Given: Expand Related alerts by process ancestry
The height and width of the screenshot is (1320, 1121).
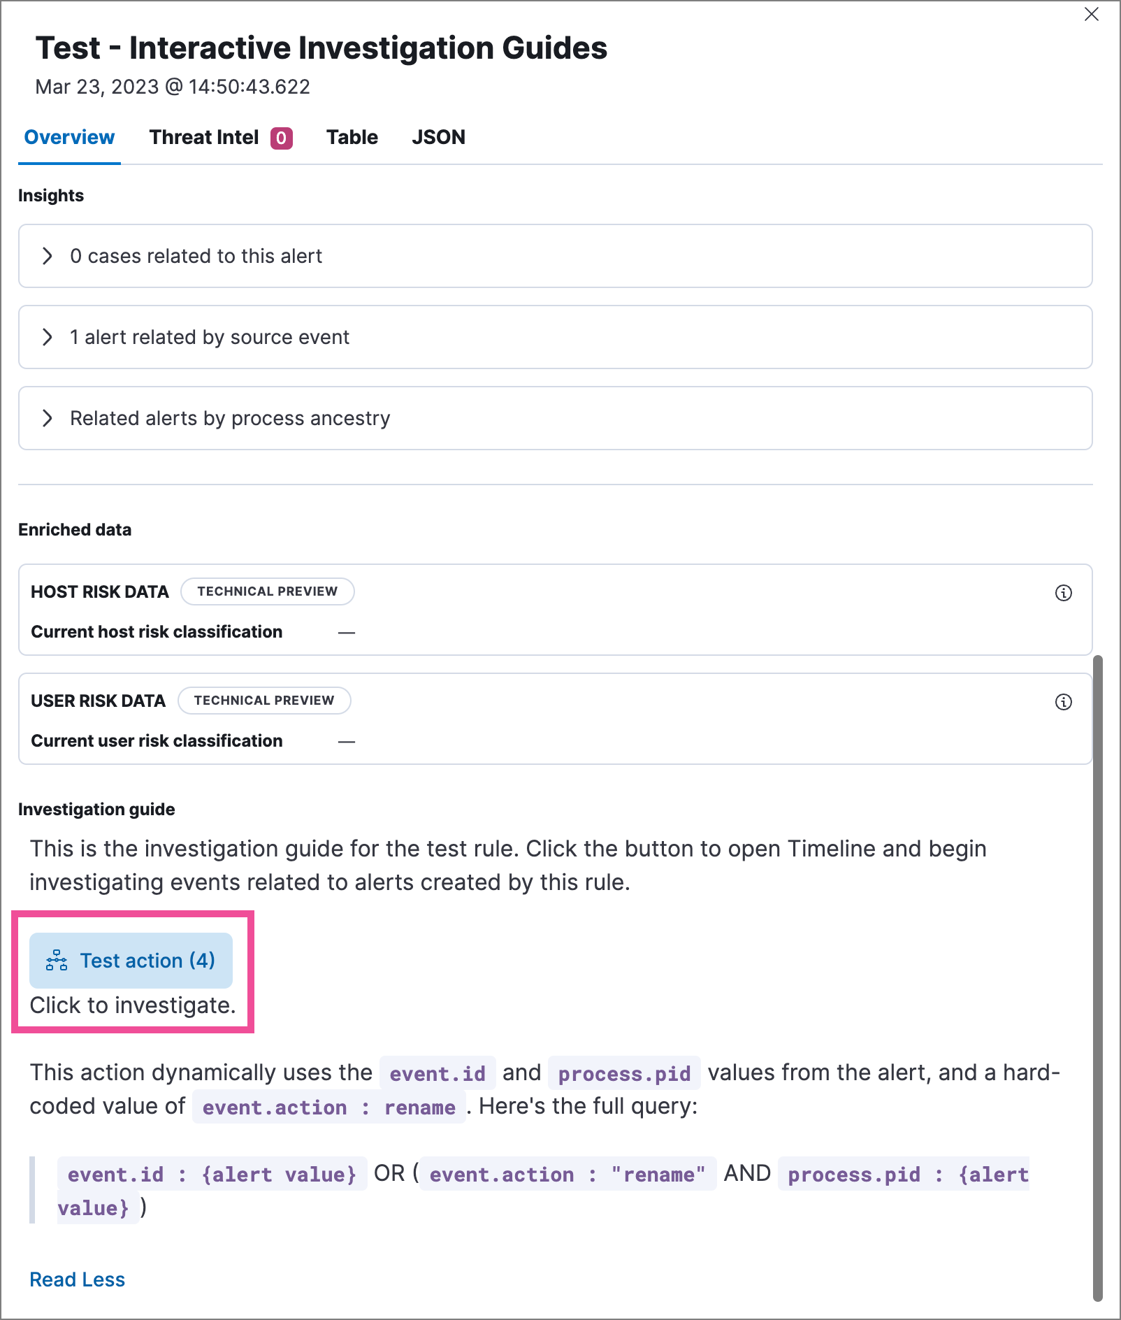Looking at the screenshot, I should pos(48,418).
